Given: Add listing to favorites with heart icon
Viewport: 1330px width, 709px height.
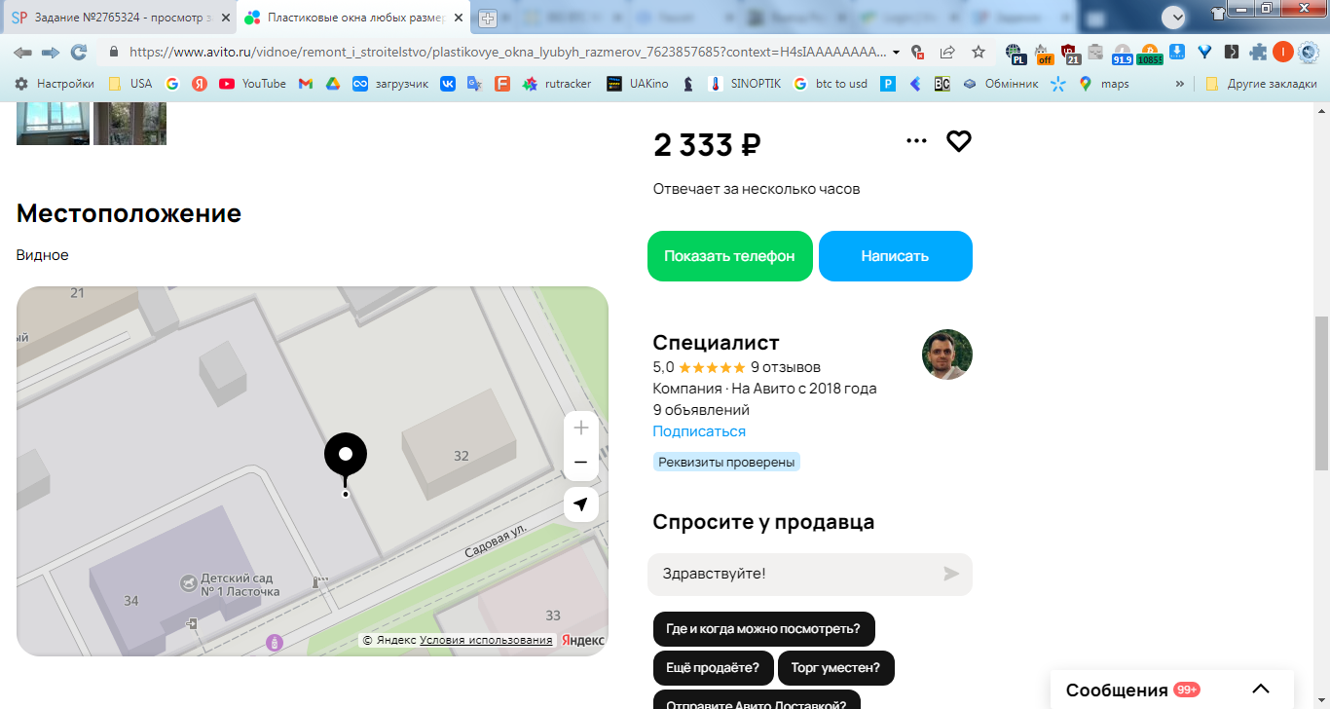Looking at the screenshot, I should pyautogui.click(x=959, y=141).
